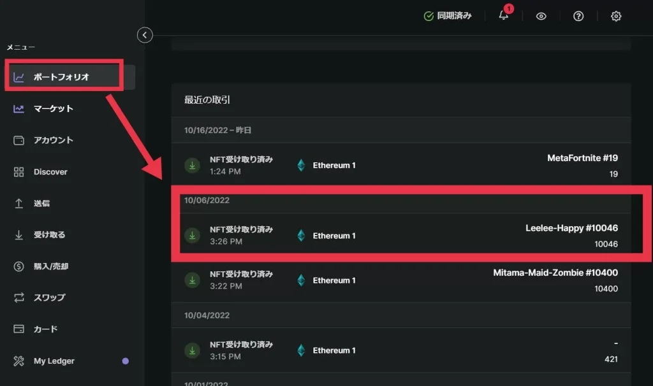This screenshot has height=386, width=653.
Task: Click Ethereum 1 account on 3:22 PM row
Action: tap(334, 280)
